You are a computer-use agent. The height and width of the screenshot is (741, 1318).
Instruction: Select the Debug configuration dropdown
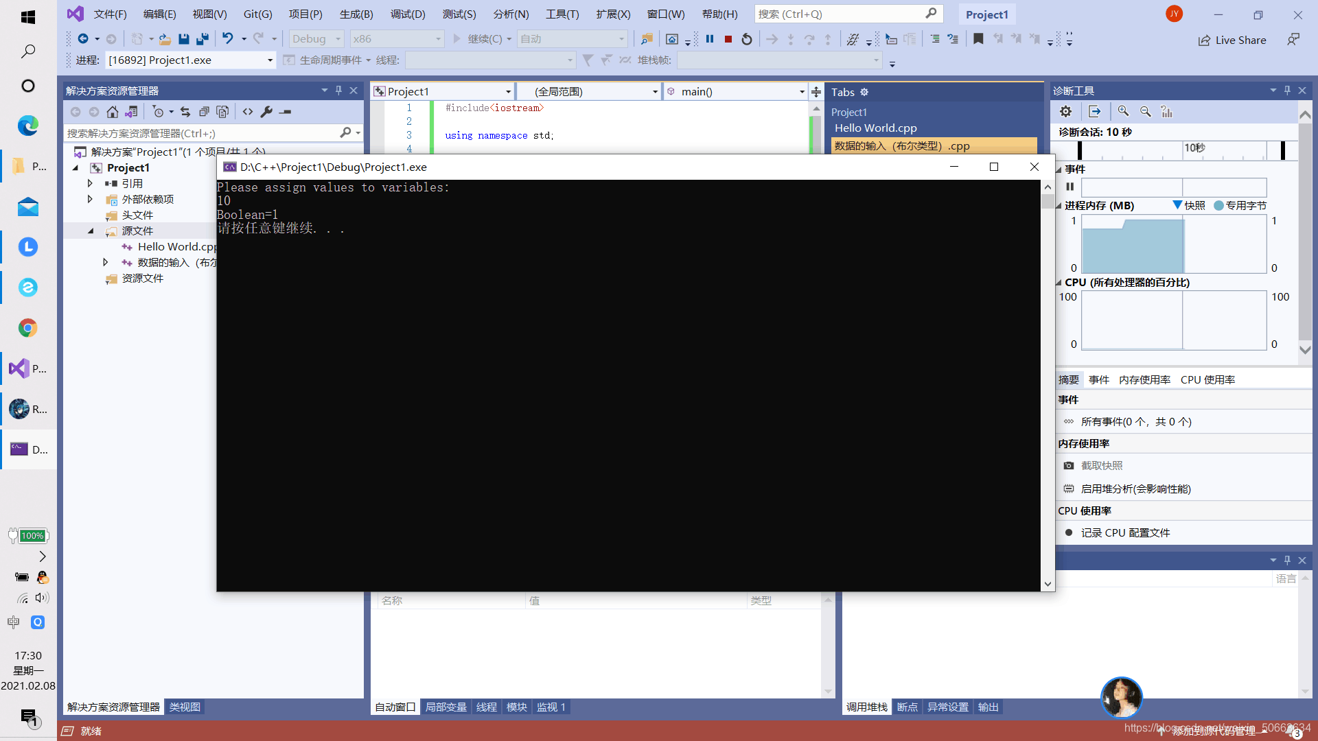pyautogui.click(x=317, y=38)
